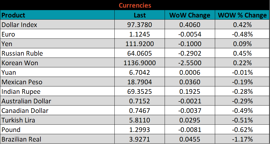The height and width of the screenshot is (144, 270).
Task: Select Korean Won last value 1136.9000
Action: 140,63
